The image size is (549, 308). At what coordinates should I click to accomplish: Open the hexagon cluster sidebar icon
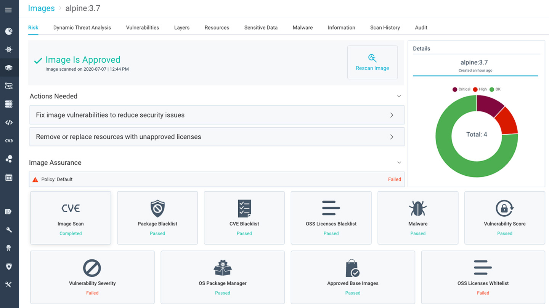click(9, 159)
